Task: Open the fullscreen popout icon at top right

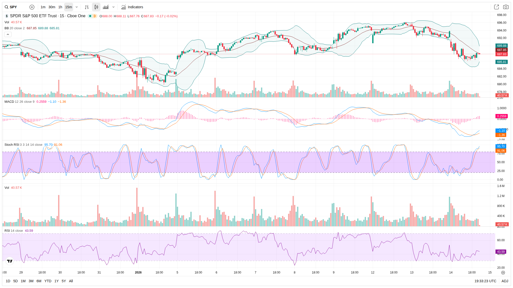Action: (x=496, y=7)
